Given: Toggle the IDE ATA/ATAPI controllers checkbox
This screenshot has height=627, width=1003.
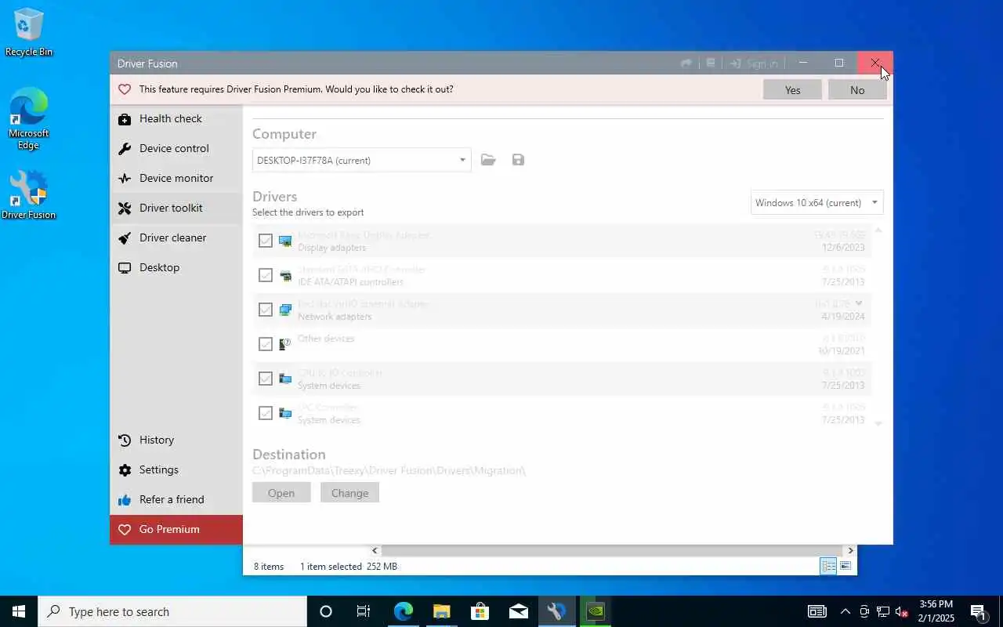Looking at the screenshot, I should [266, 275].
